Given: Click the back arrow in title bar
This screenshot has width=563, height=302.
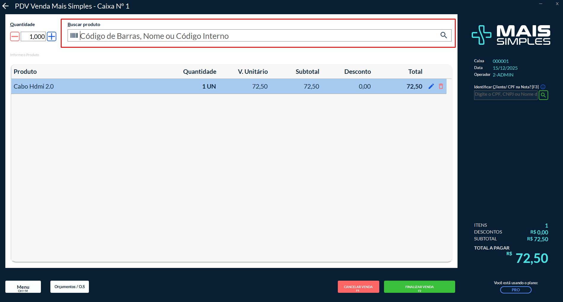Looking at the screenshot, I should coord(6,6).
